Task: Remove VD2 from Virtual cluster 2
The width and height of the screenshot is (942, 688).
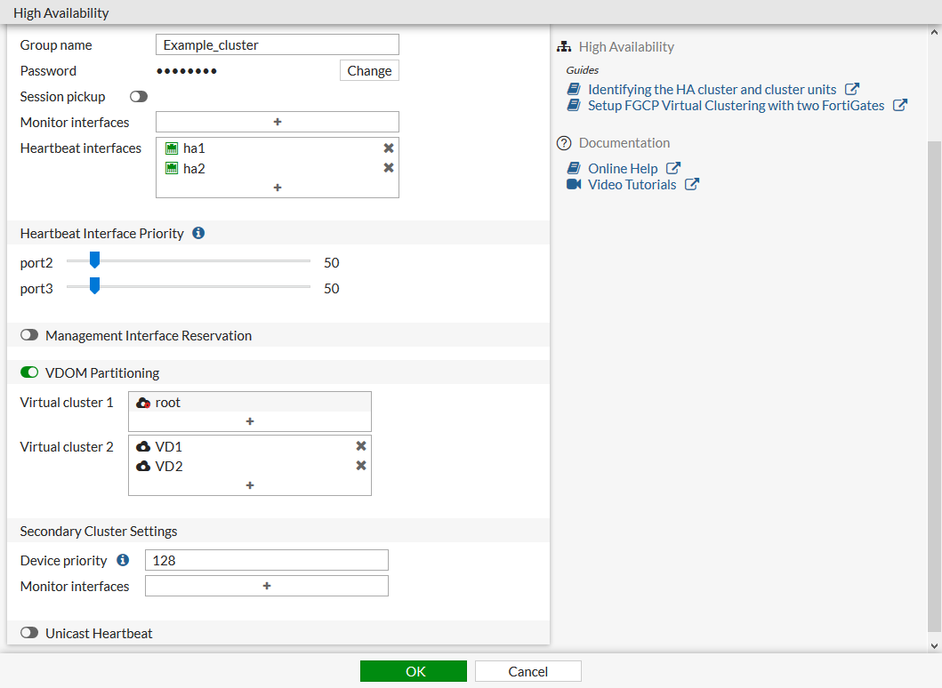Action: coord(361,466)
